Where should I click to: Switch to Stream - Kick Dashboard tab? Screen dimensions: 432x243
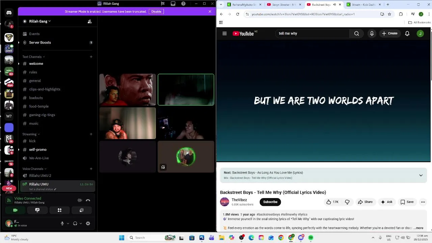point(364,5)
